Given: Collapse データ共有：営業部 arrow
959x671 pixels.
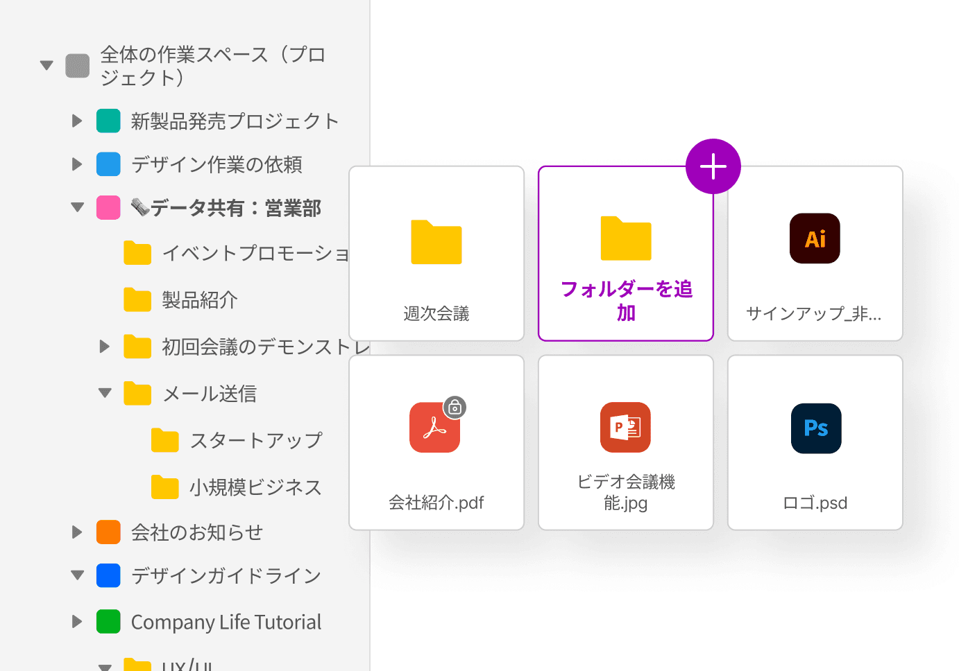Looking at the screenshot, I should tap(78, 207).
